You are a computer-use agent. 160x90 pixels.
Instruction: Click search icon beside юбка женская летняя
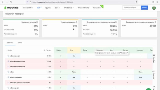[8, 61]
